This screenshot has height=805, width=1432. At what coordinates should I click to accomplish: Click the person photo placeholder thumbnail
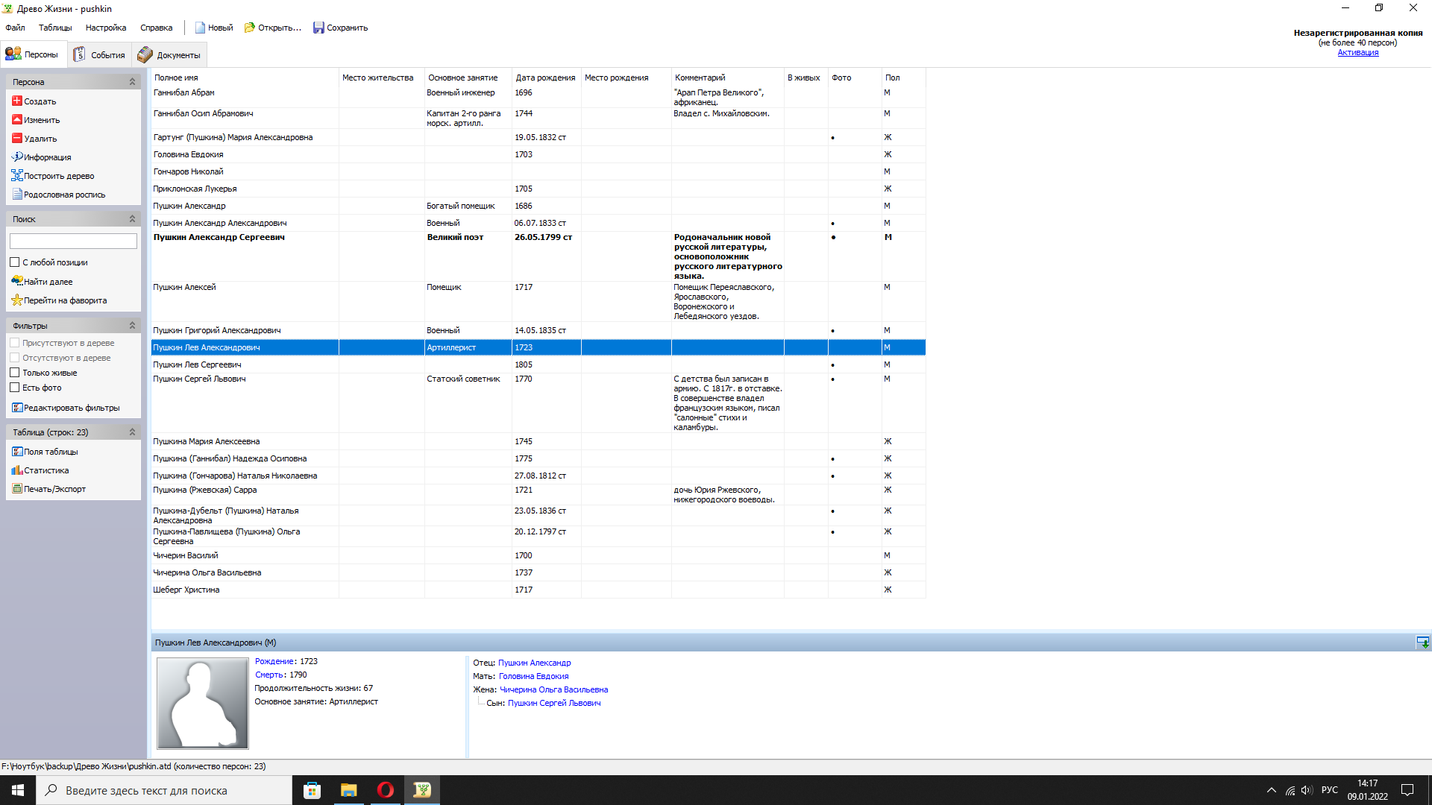tap(202, 703)
